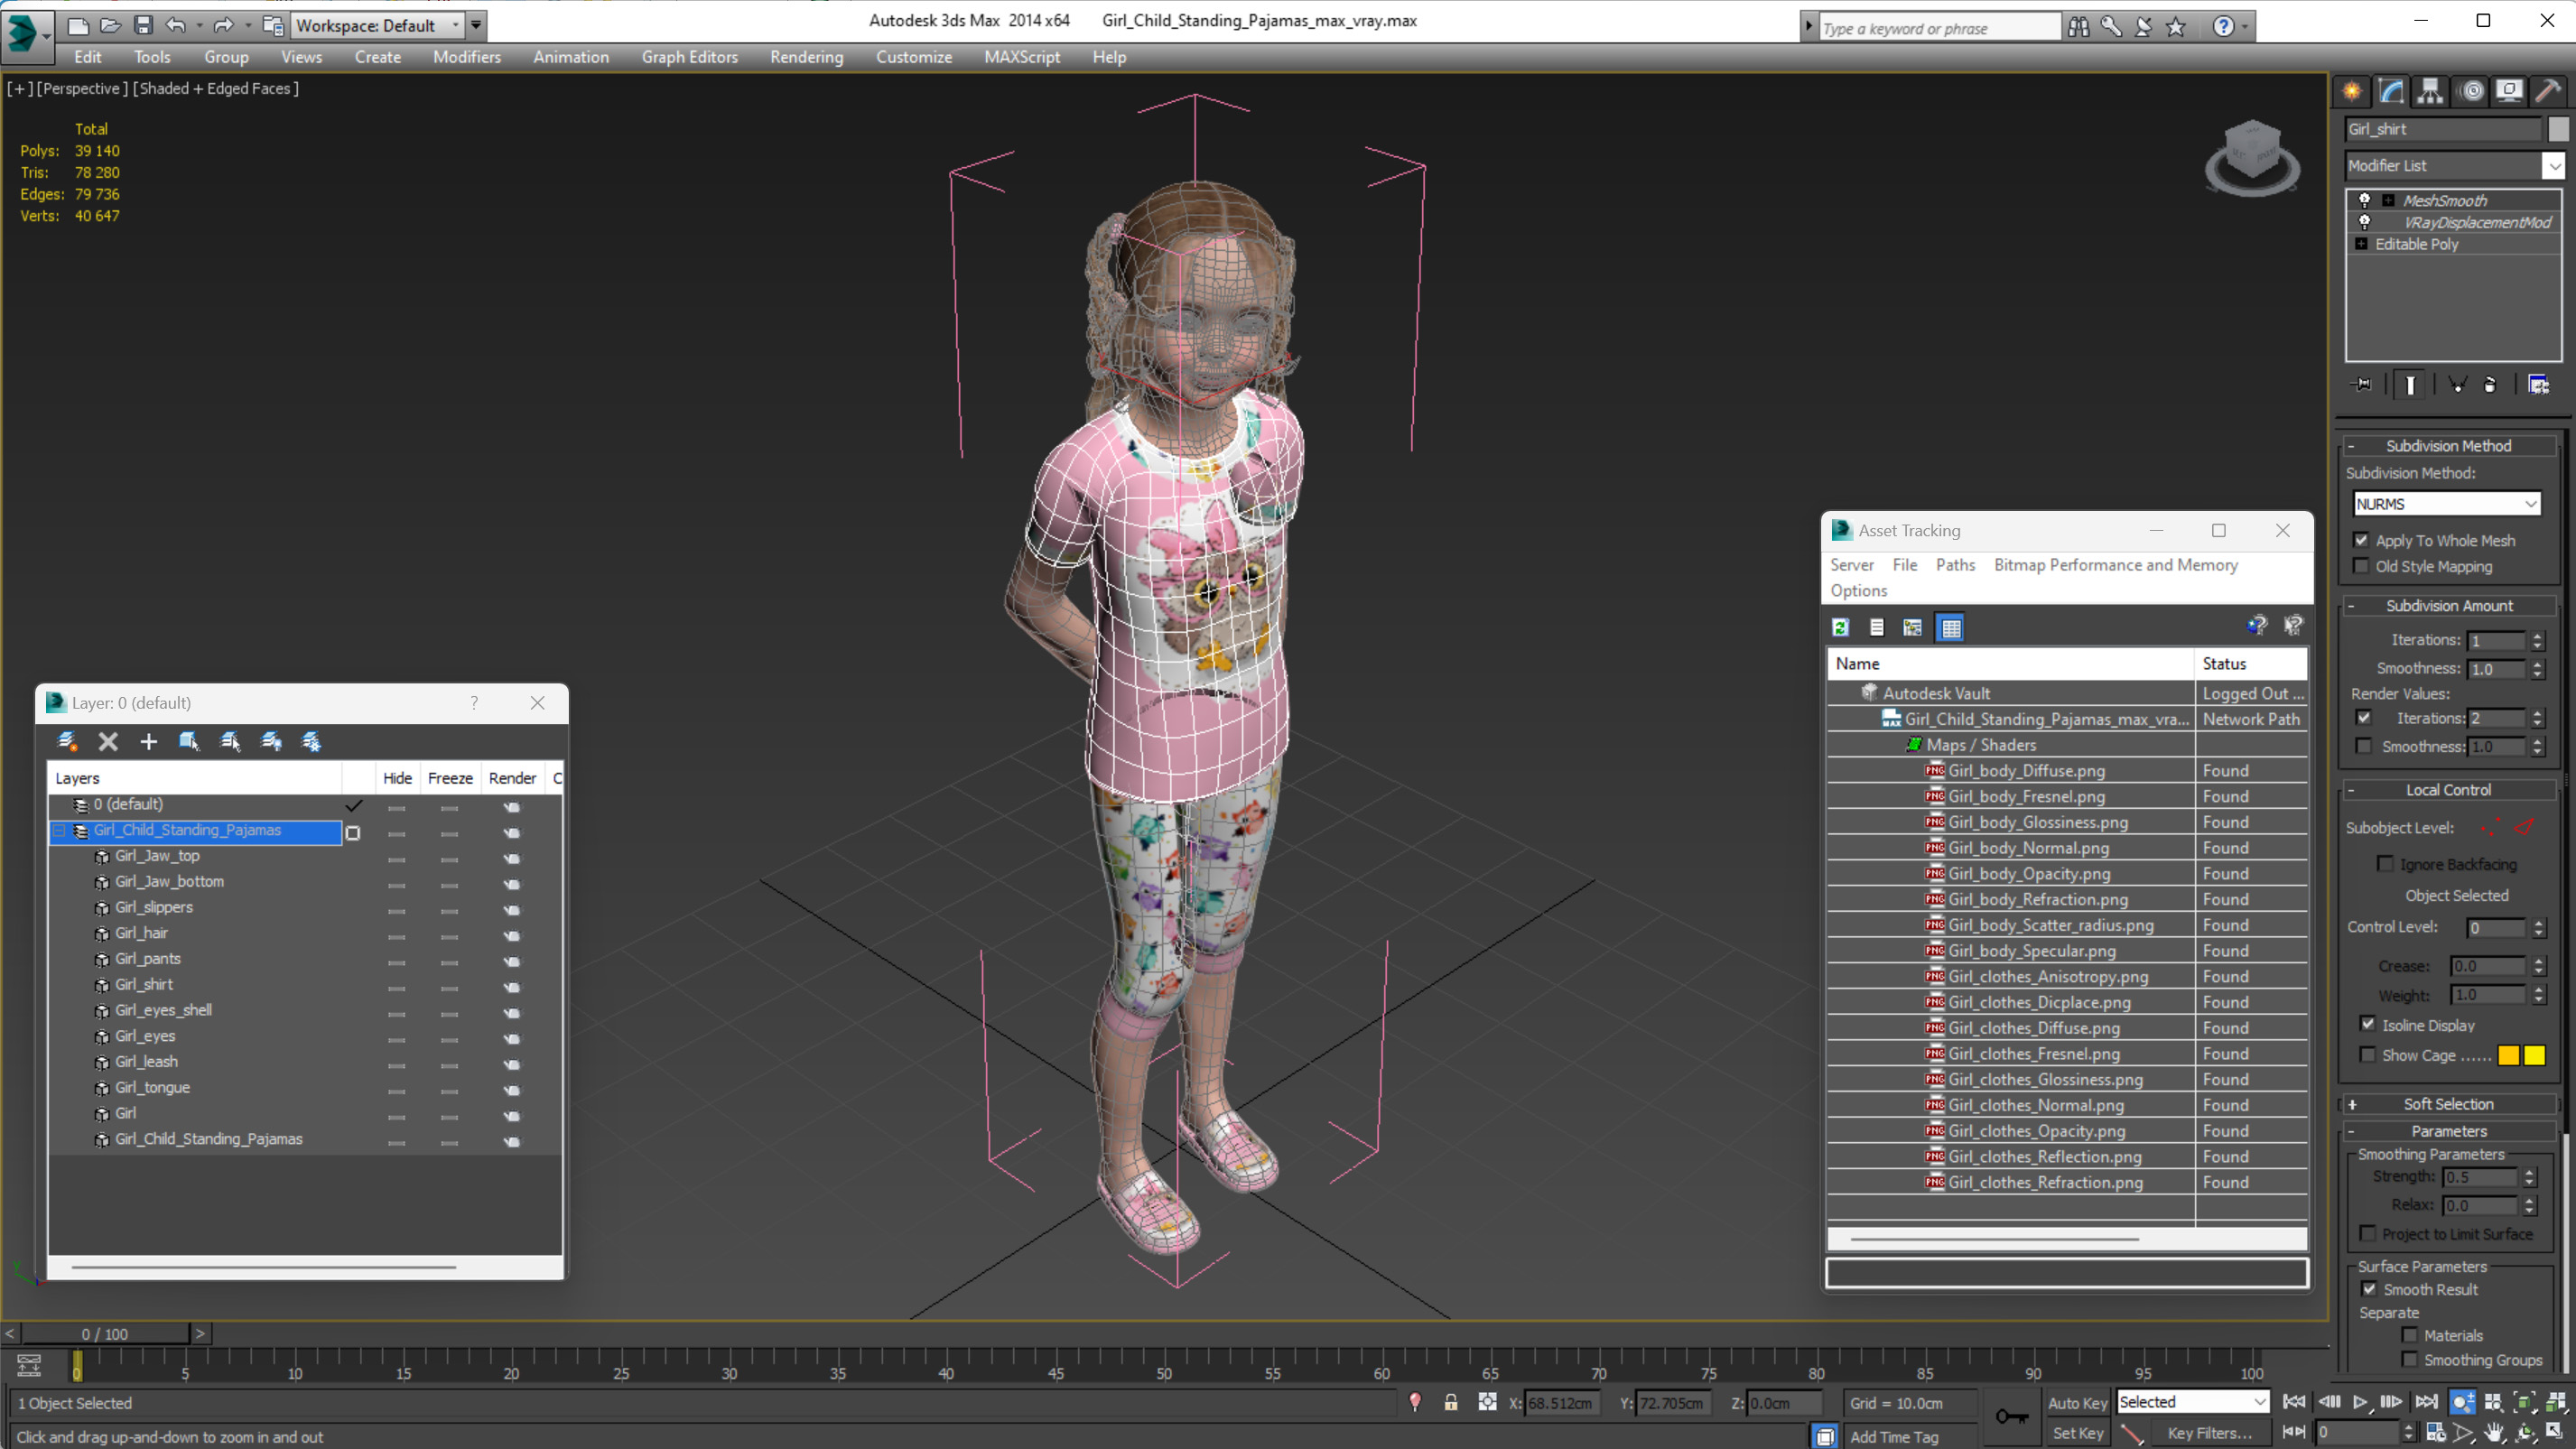Enable Old Style Mapping checkbox
The image size is (2576, 1449).
(2362, 566)
